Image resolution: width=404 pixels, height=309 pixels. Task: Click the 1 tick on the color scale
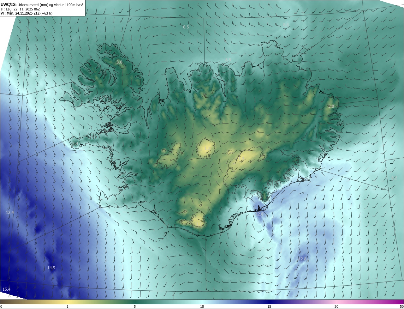pos(68,307)
